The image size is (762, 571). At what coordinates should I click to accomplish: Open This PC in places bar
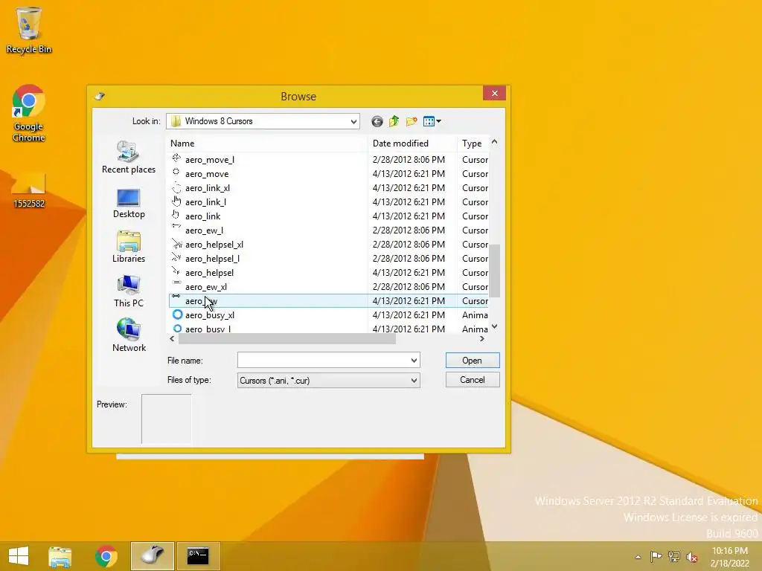129,291
